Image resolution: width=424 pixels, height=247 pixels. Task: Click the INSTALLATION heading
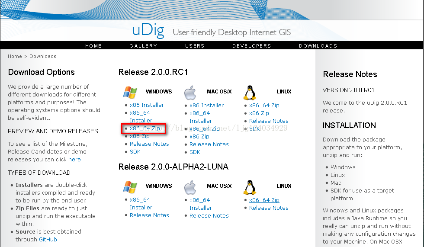point(349,125)
